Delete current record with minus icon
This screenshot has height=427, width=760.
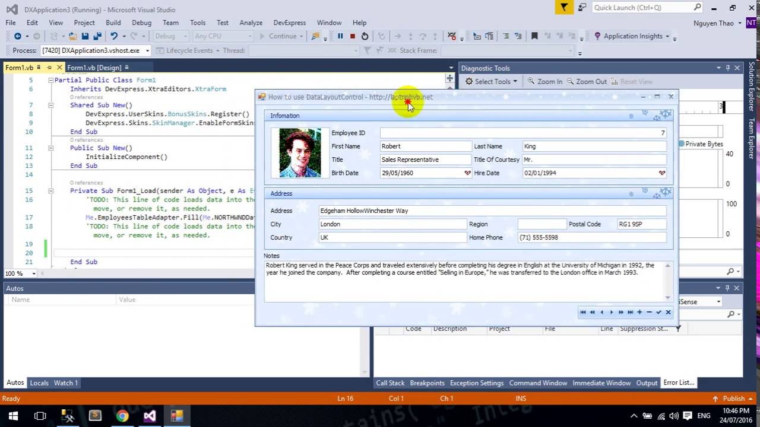point(649,312)
